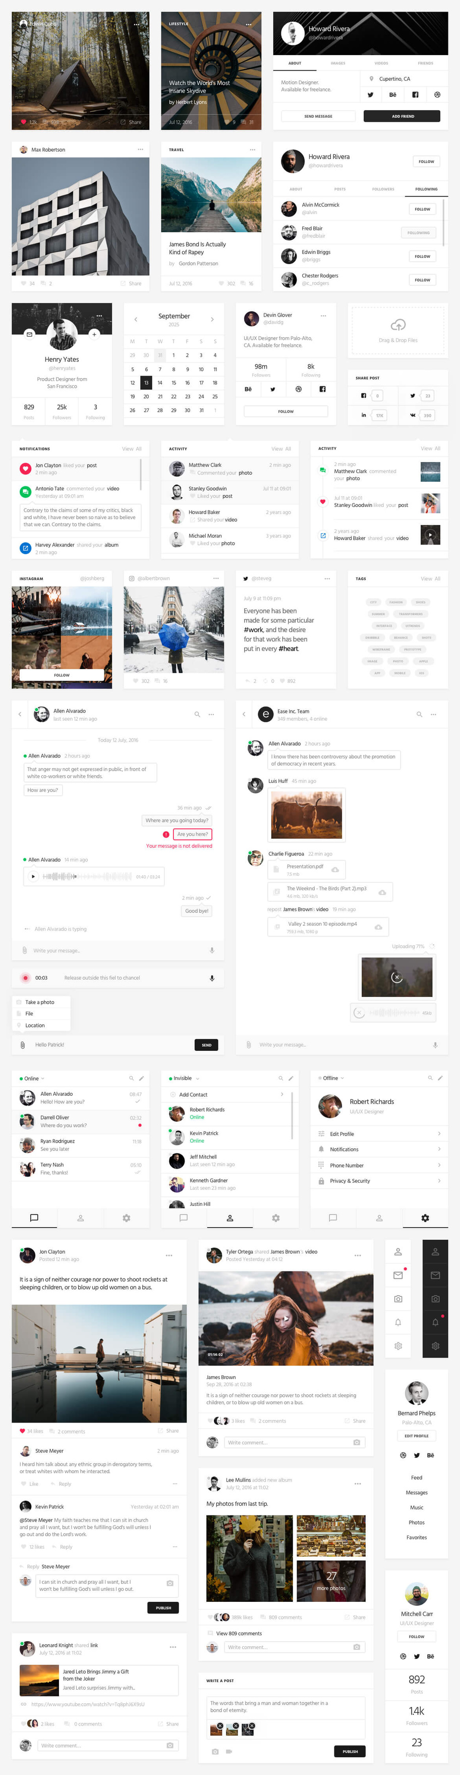Select Take a photo from attachment menu

pyautogui.click(x=39, y=1002)
